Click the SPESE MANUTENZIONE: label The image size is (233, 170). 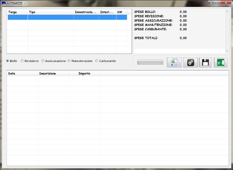(153, 25)
